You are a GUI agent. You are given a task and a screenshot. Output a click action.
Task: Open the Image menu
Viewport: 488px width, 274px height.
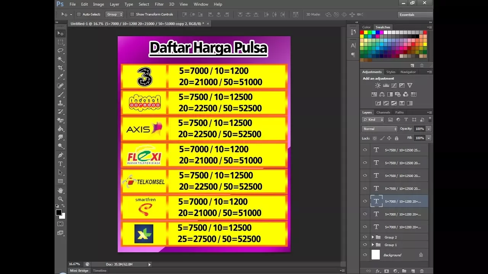click(x=98, y=4)
